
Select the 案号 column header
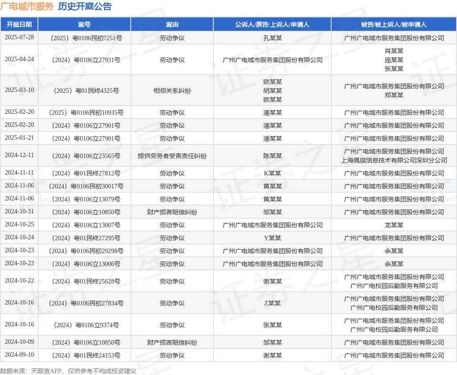coord(84,25)
